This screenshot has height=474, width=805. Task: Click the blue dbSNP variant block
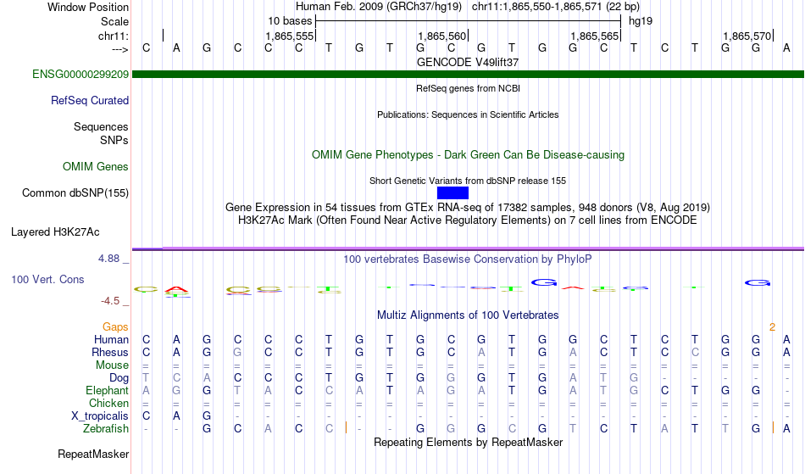coord(452,193)
